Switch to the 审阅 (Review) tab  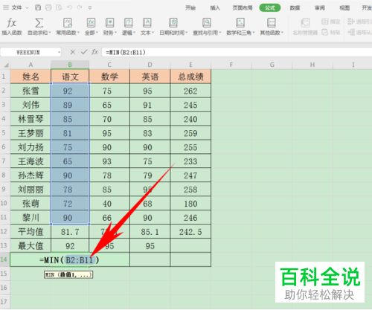pos(320,8)
